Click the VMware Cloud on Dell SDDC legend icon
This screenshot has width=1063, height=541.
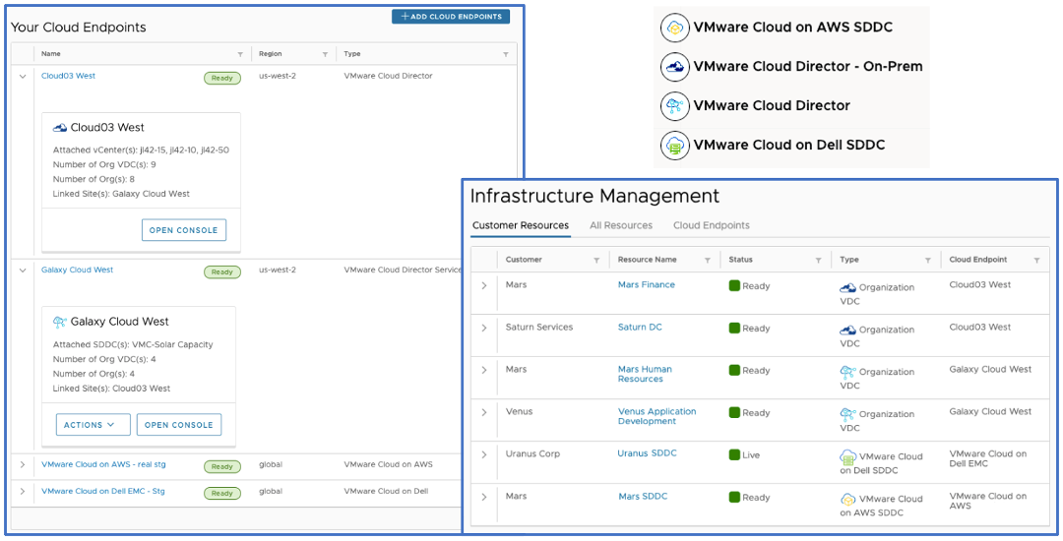675,145
